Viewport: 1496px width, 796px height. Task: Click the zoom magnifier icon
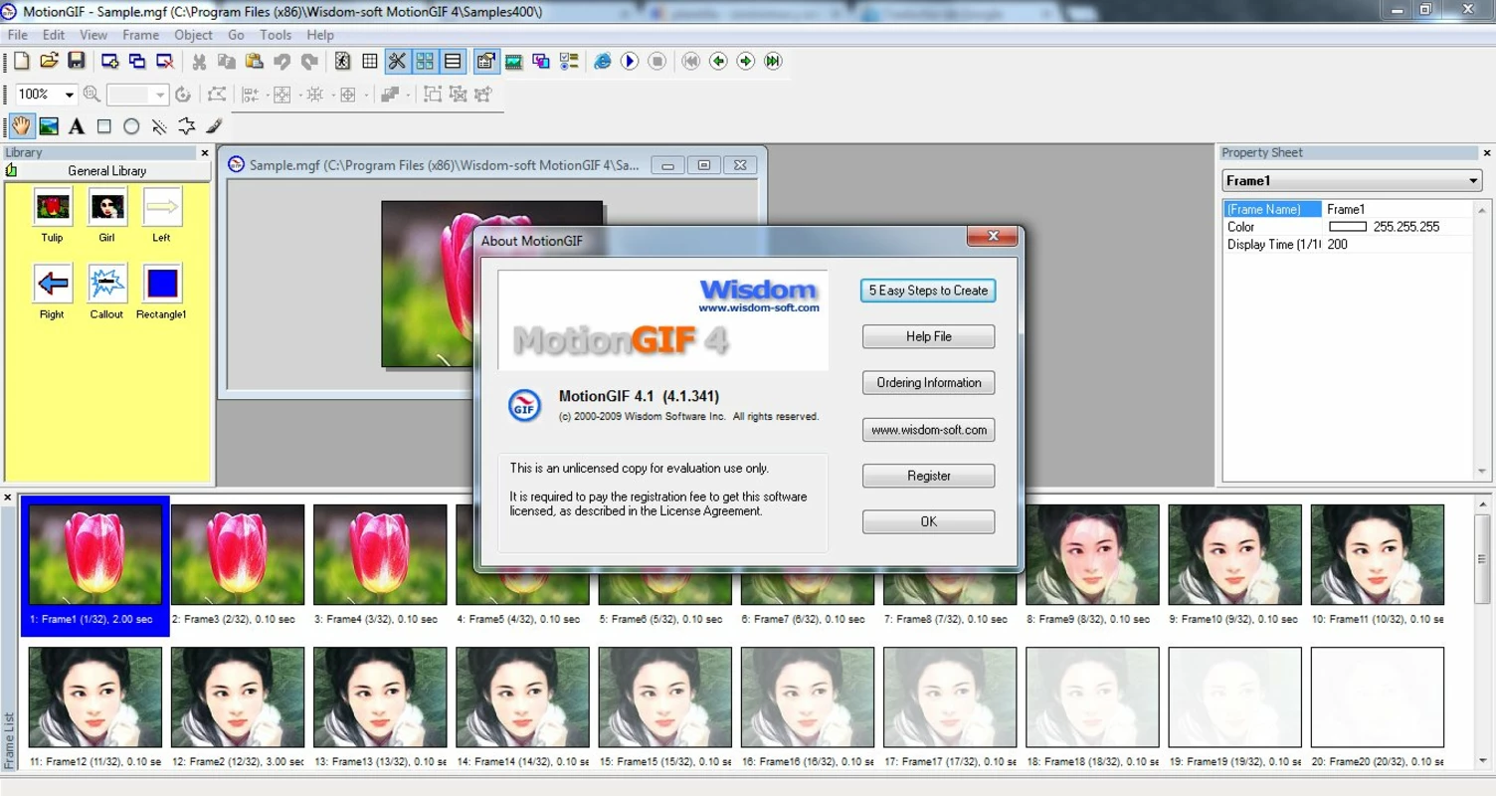point(92,94)
